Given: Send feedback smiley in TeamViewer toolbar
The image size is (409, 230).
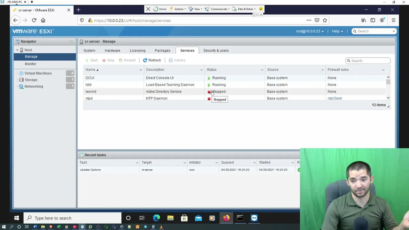Looking at the screenshot, I should tap(261, 9).
